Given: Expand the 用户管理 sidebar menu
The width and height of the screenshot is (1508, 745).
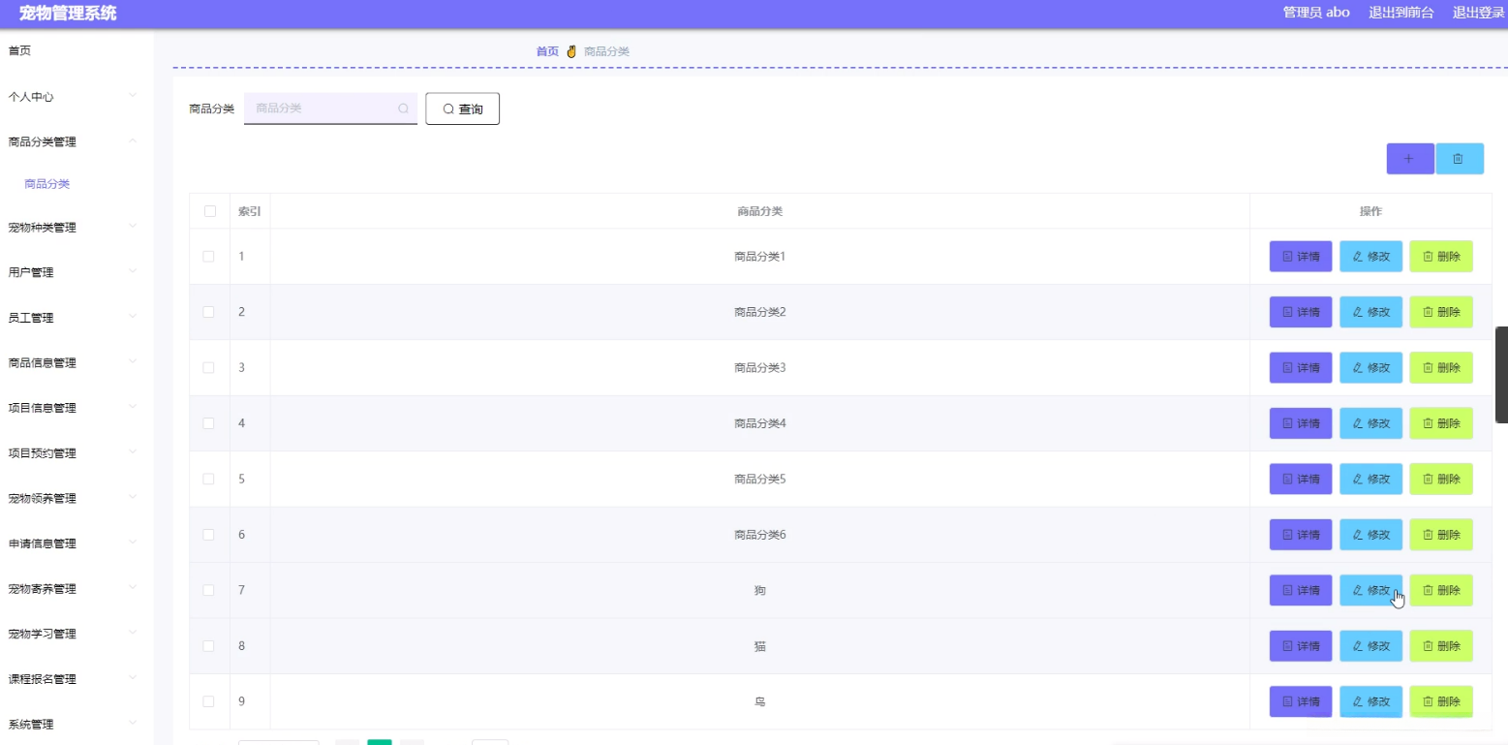Looking at the screenshot, I should coord(77,272).
